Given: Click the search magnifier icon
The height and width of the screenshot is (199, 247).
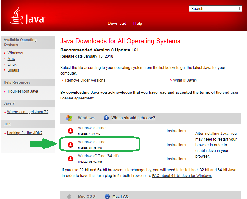Looking at the screenshot, I should [239, 9].
